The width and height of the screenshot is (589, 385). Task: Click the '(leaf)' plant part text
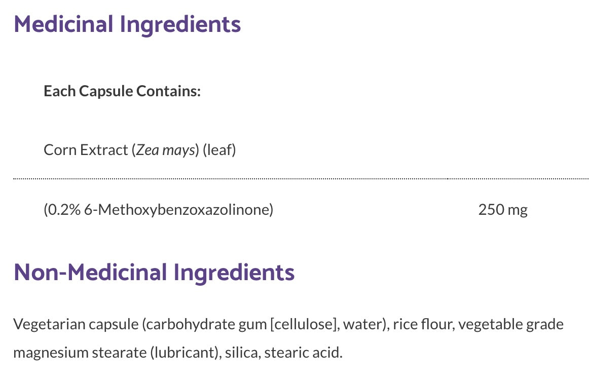pyautogui.click(x=219, y=150)
